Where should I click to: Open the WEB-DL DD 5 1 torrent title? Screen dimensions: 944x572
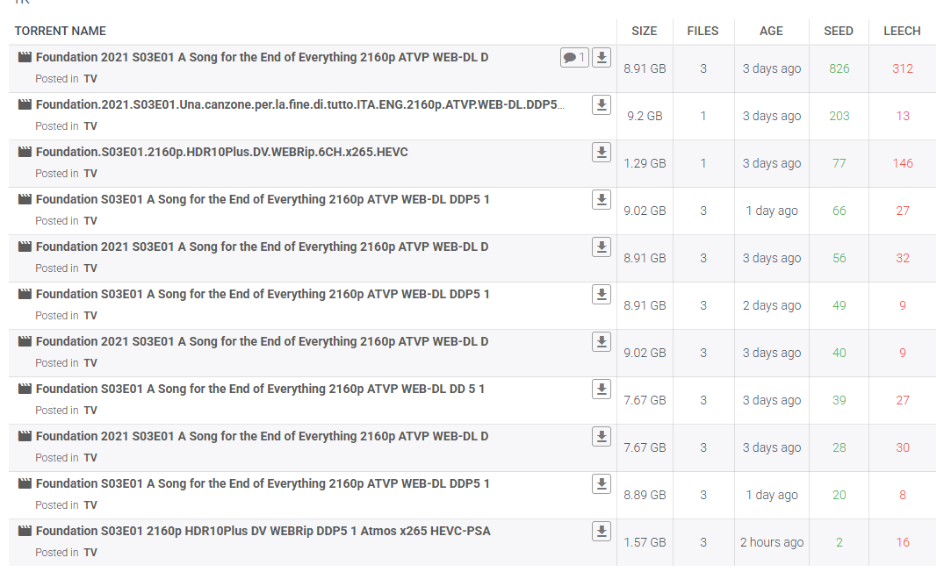pos(260,390)
